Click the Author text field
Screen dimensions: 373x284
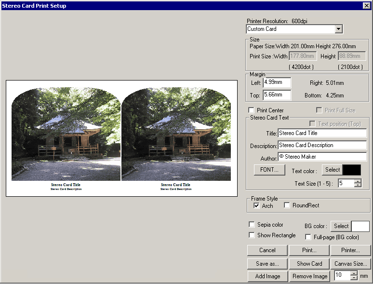[322, 157]
